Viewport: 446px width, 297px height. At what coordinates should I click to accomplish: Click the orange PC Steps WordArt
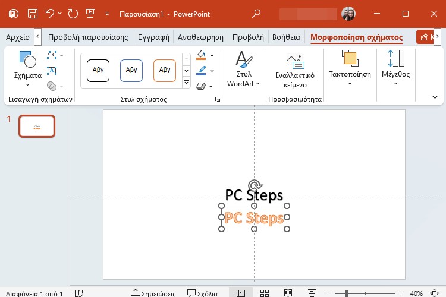254,218
